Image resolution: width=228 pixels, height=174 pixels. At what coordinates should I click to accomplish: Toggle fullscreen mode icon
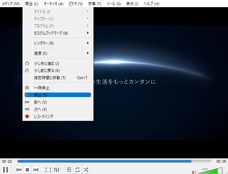(x=48, y=170)
